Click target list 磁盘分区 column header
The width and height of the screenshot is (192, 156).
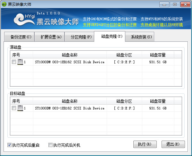[124, 101]
